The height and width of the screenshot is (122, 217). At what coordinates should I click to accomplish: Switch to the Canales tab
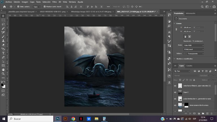click(x=189, y=66)
